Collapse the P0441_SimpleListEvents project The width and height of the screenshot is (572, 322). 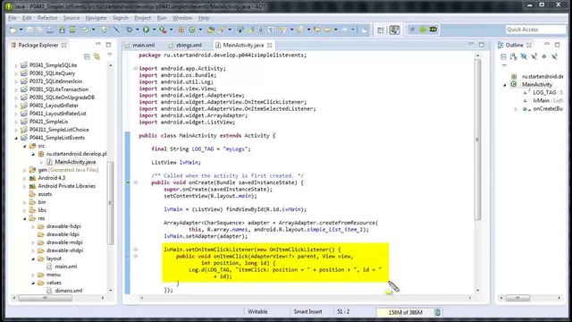pos(16,138)
